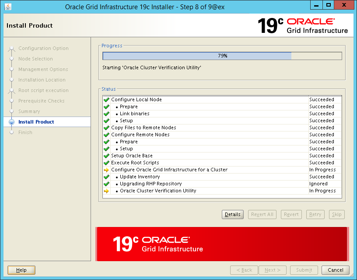Image resolution: width=357 pixels, height=280 pixels.
Task: Click the green checkmark beside Configure Local Node
Action: click(x=106, y=99)
